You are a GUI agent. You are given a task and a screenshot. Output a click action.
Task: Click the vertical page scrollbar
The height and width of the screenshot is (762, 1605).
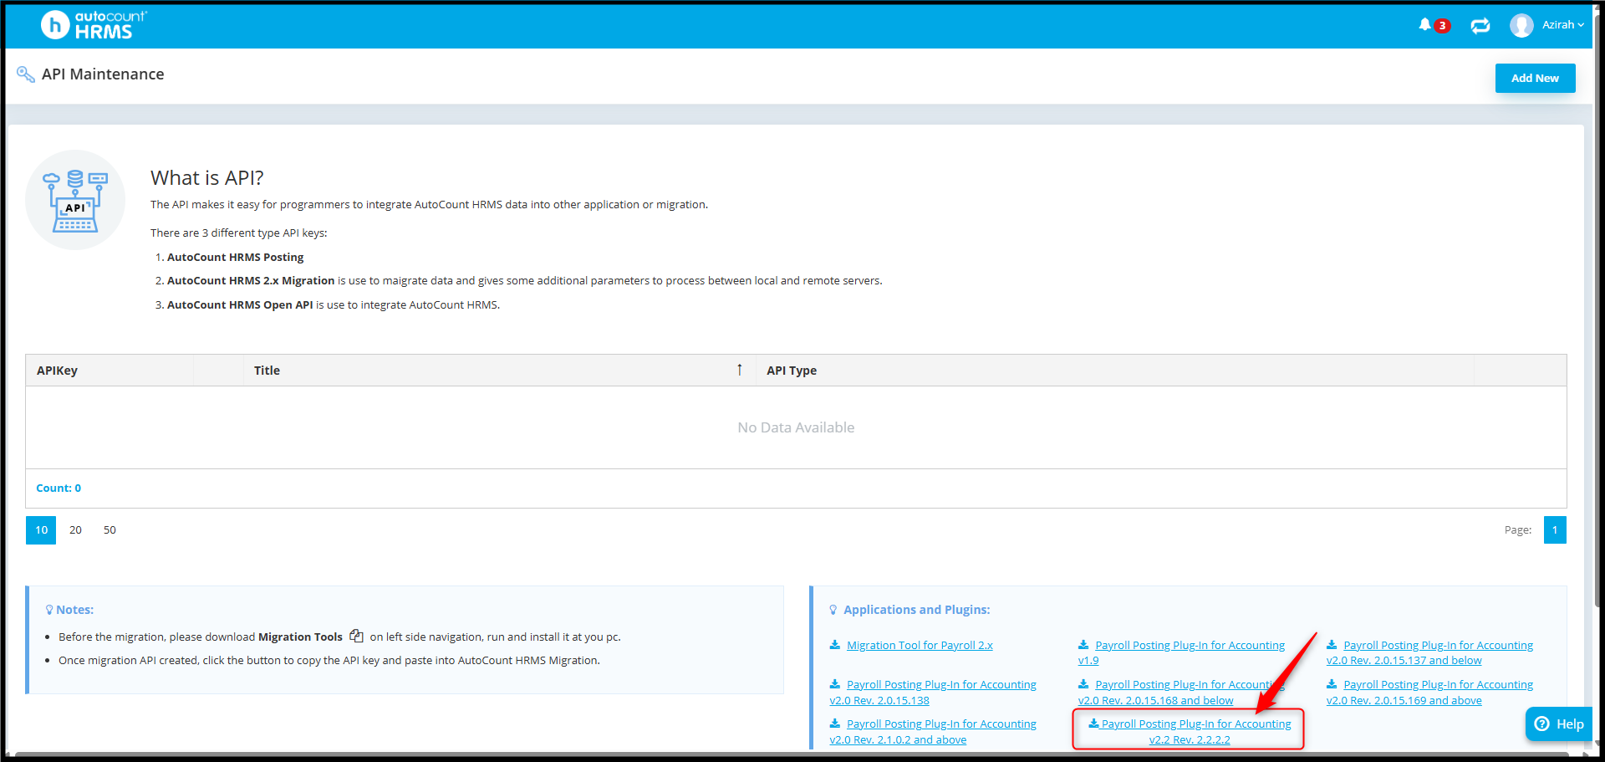pos(1598,309)
